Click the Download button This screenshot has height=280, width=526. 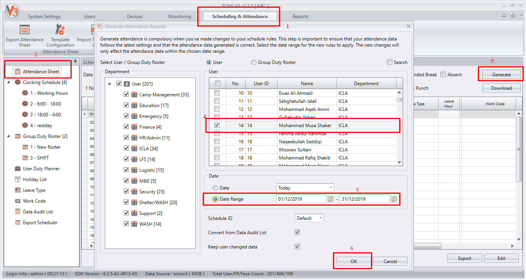(501, 88)
